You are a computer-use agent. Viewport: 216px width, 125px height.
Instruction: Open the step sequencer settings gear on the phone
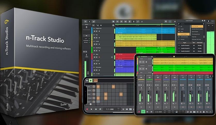tap(91, 104)
